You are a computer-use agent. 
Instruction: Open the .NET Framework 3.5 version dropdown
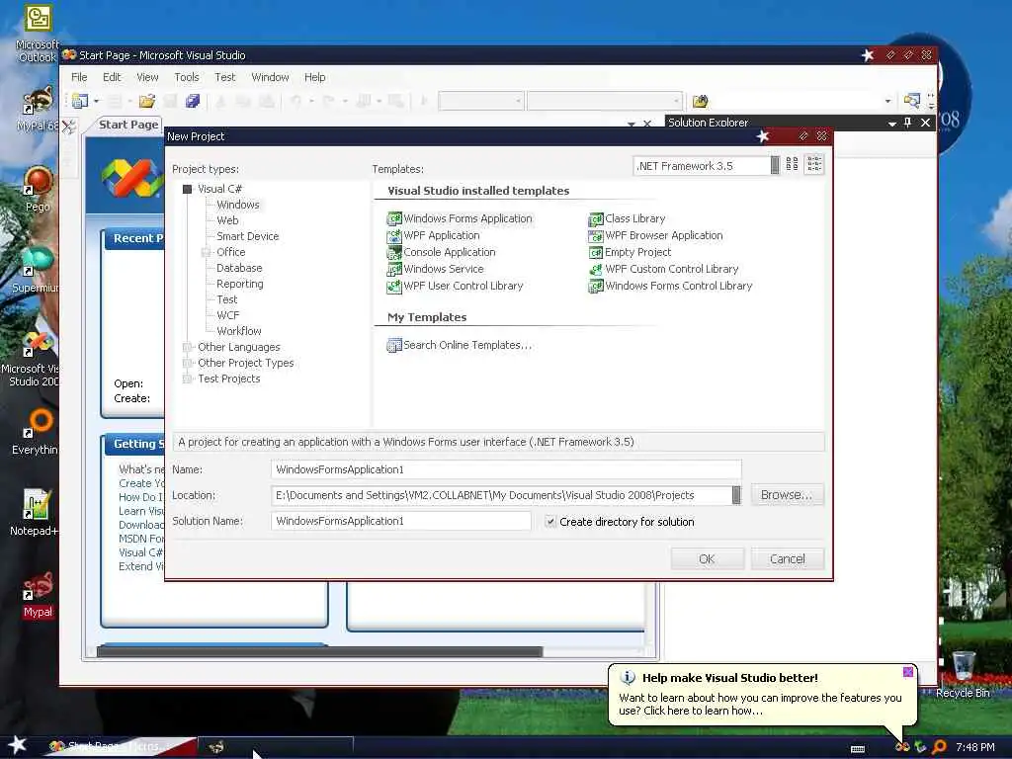(x=775, y=165)
